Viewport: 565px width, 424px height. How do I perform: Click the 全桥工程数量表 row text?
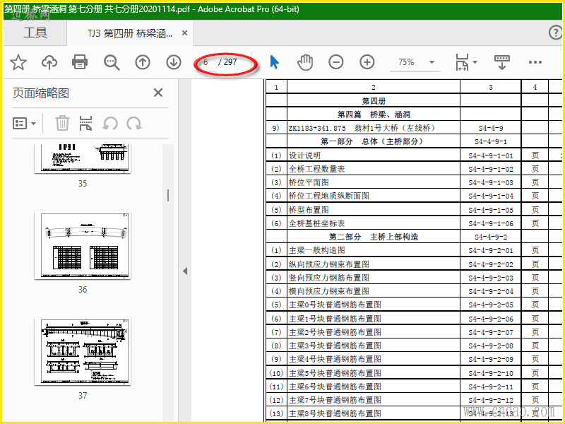click(x=316, y=169)
